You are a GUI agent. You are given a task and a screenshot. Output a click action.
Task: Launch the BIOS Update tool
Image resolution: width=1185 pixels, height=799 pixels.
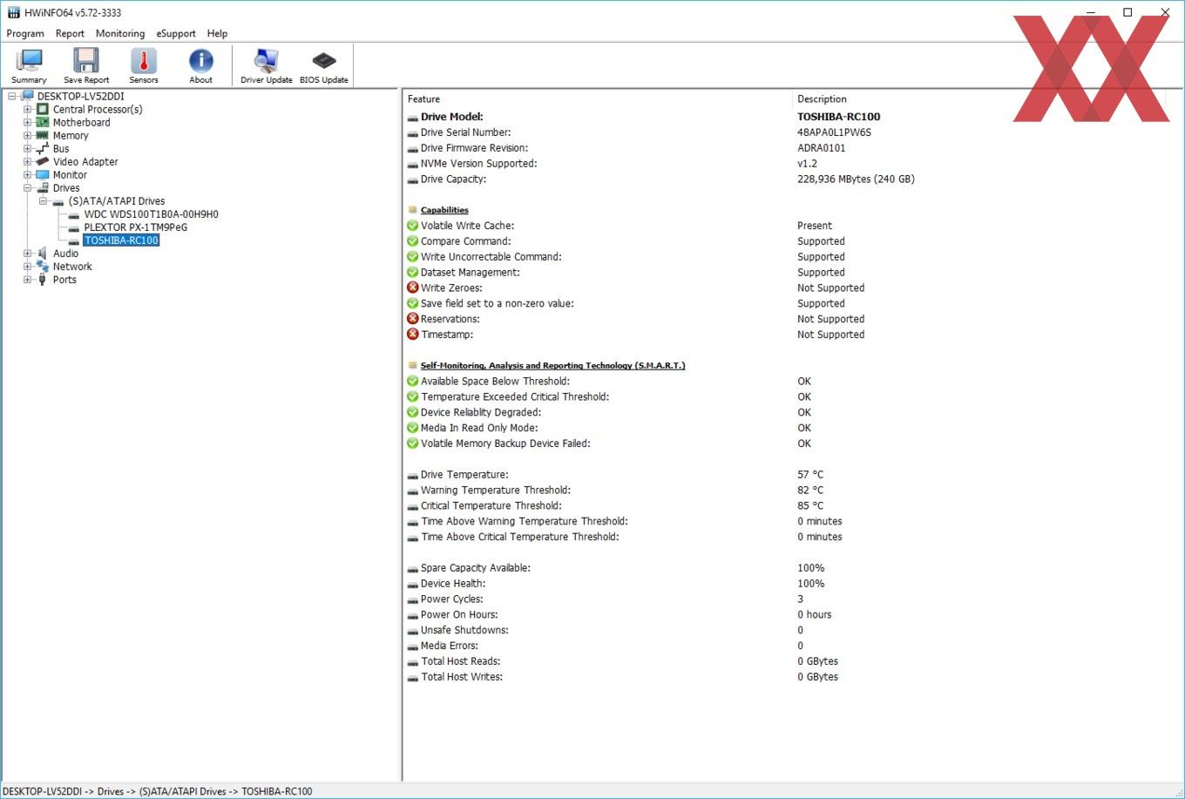[x=324, y=65]
